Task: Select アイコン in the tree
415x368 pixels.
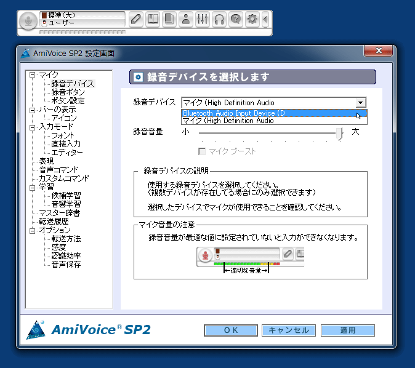Action: click(x=64, y=118)
